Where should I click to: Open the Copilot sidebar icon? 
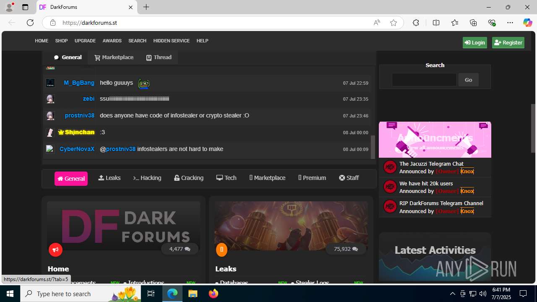tap(527, 23)
